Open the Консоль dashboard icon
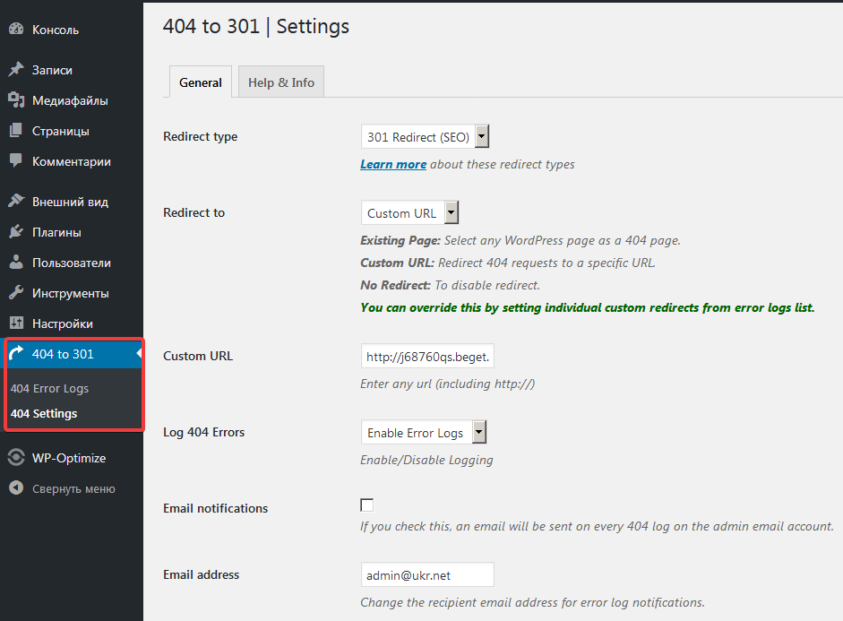The height and width of the screenshot is (621, 843). click(x=16, y=29)
